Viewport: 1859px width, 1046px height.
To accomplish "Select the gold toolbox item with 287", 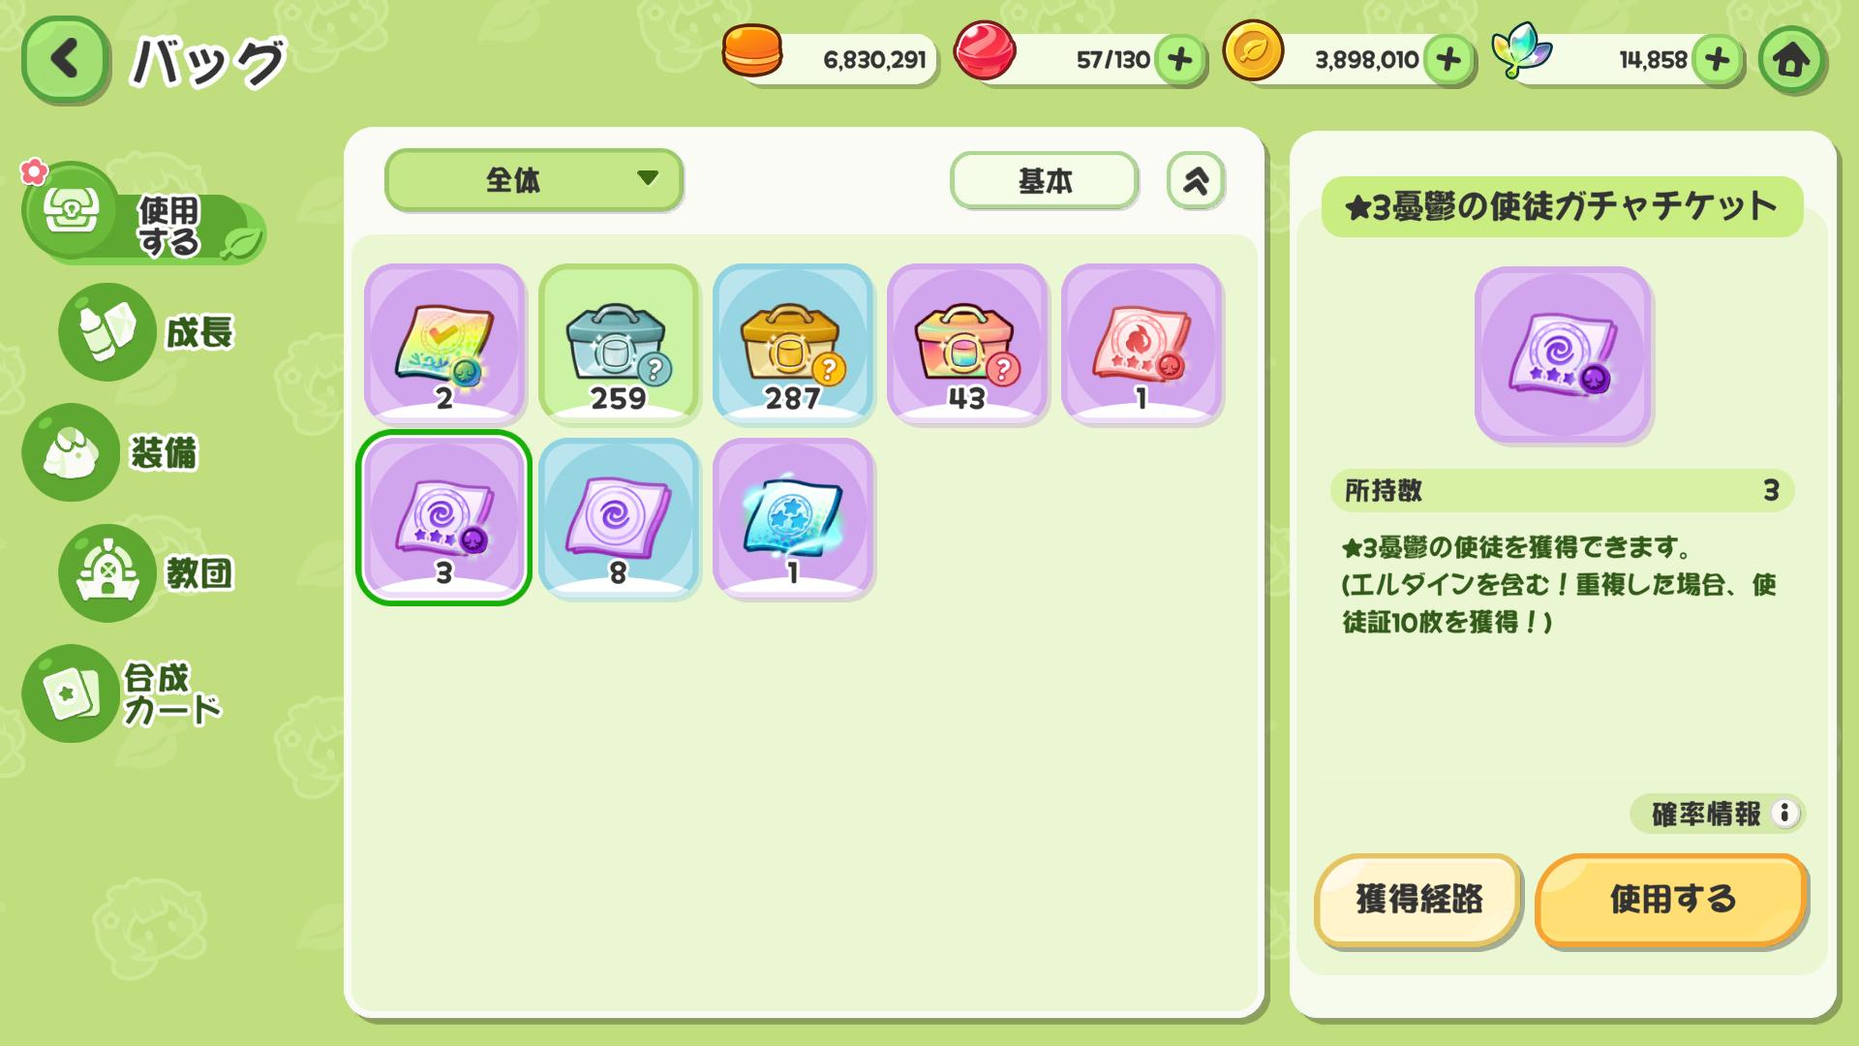I will (793, 344).
